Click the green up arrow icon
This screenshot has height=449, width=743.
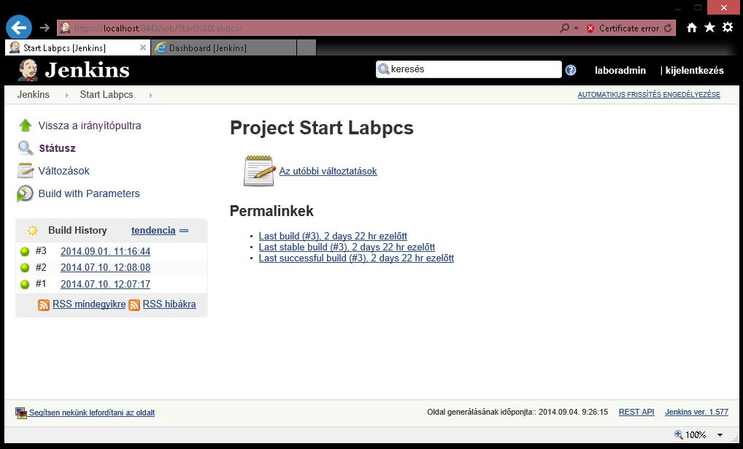25,125
